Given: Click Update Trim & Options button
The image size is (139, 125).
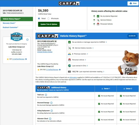Looking at the screenshot, I should [49, 24].
